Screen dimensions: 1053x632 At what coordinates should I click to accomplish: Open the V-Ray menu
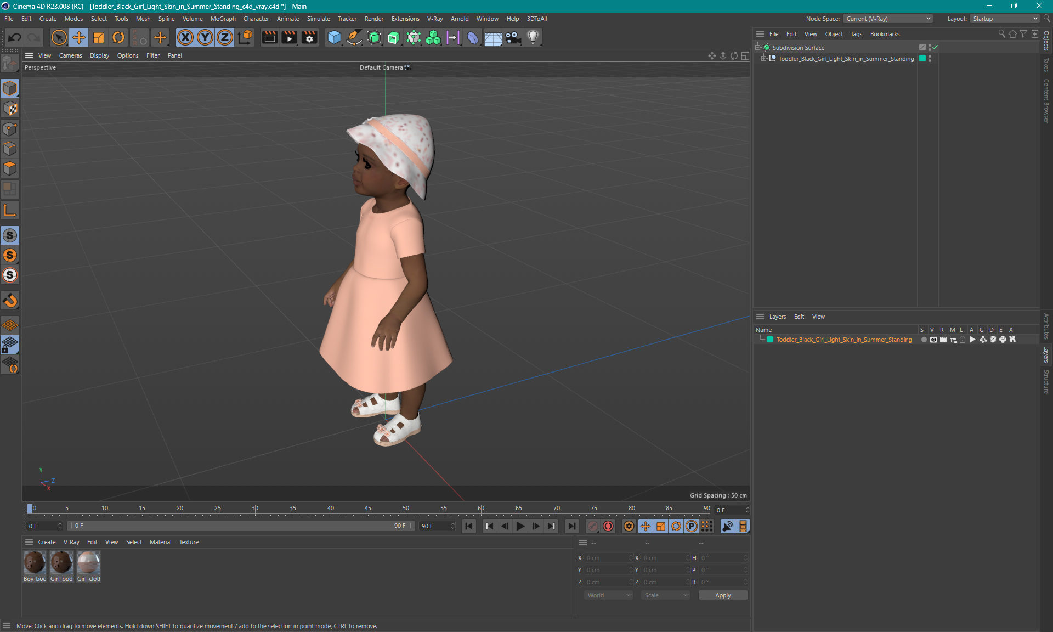tap(435, 19)
